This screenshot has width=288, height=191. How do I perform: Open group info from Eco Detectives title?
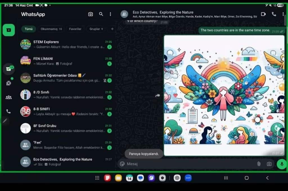(x=163, y=12)
